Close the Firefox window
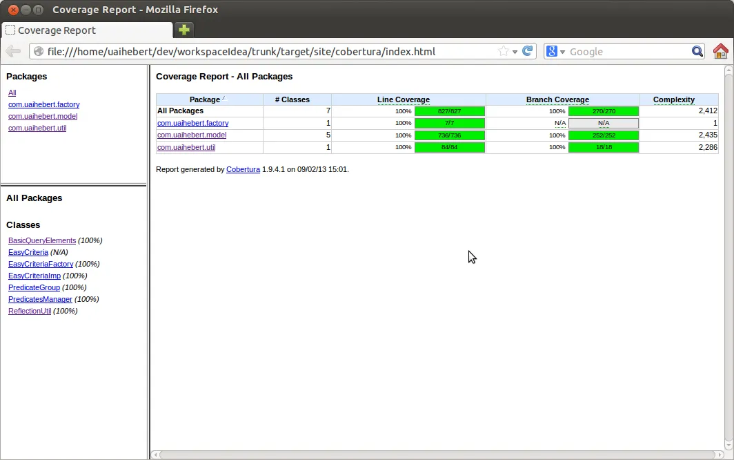734x460 pixels. click(13, 10)
